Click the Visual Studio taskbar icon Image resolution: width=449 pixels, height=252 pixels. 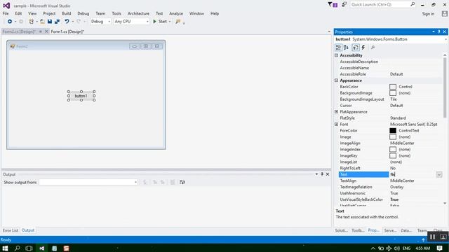click(x=42, y=248)
